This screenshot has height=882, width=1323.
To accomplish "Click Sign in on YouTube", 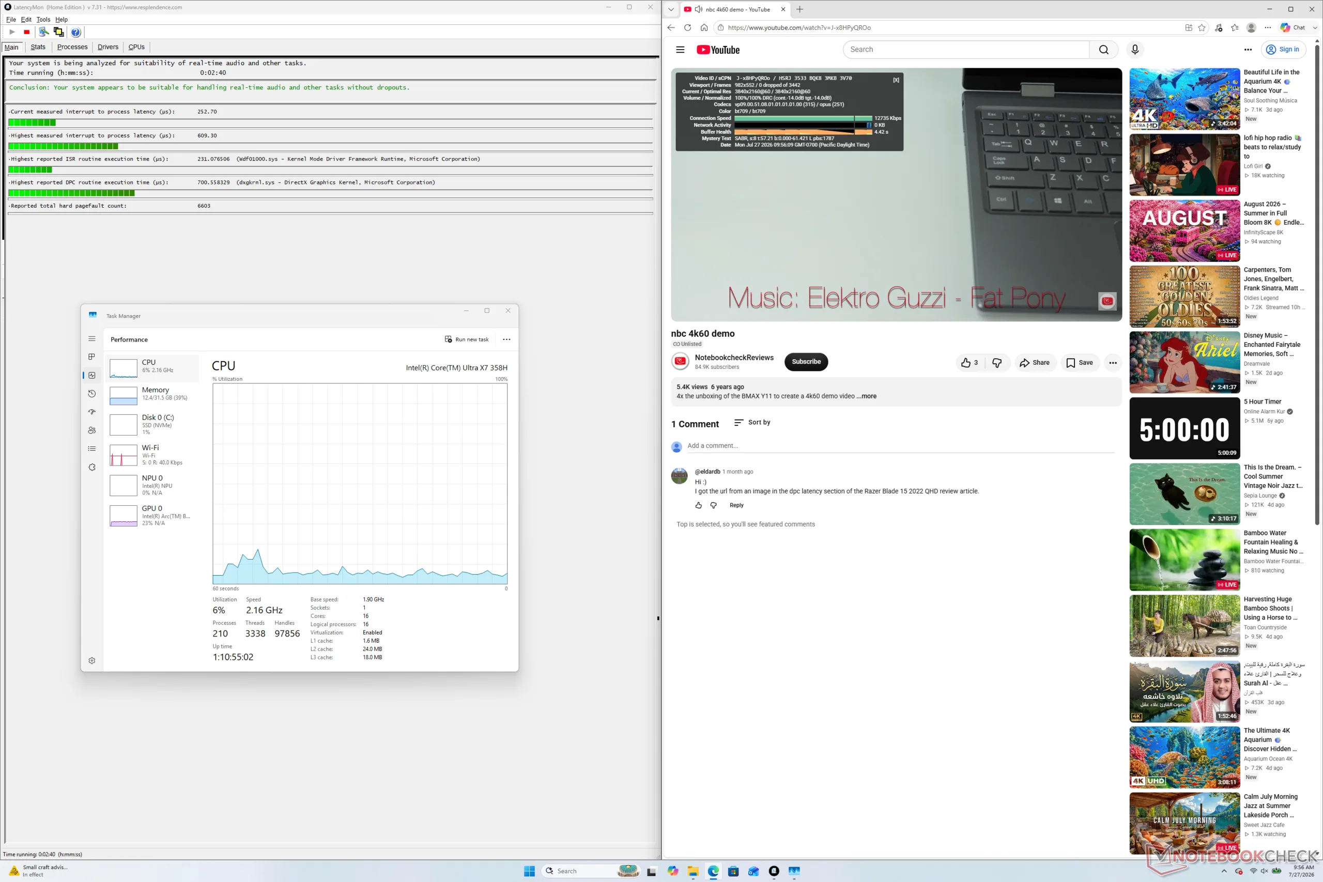I will click(x=1284, y=50).
